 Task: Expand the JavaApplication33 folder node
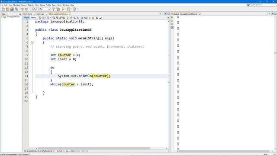pos(2,17)
